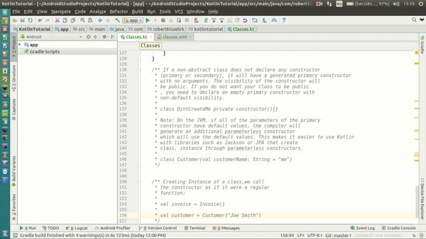Viewport: 426px width, 239px height.
Task: Click the Collapse All icon in Project panel
Action: 95,37
